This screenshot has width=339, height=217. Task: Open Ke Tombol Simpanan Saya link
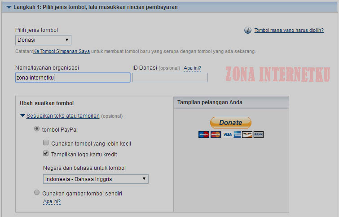[62, 52]
